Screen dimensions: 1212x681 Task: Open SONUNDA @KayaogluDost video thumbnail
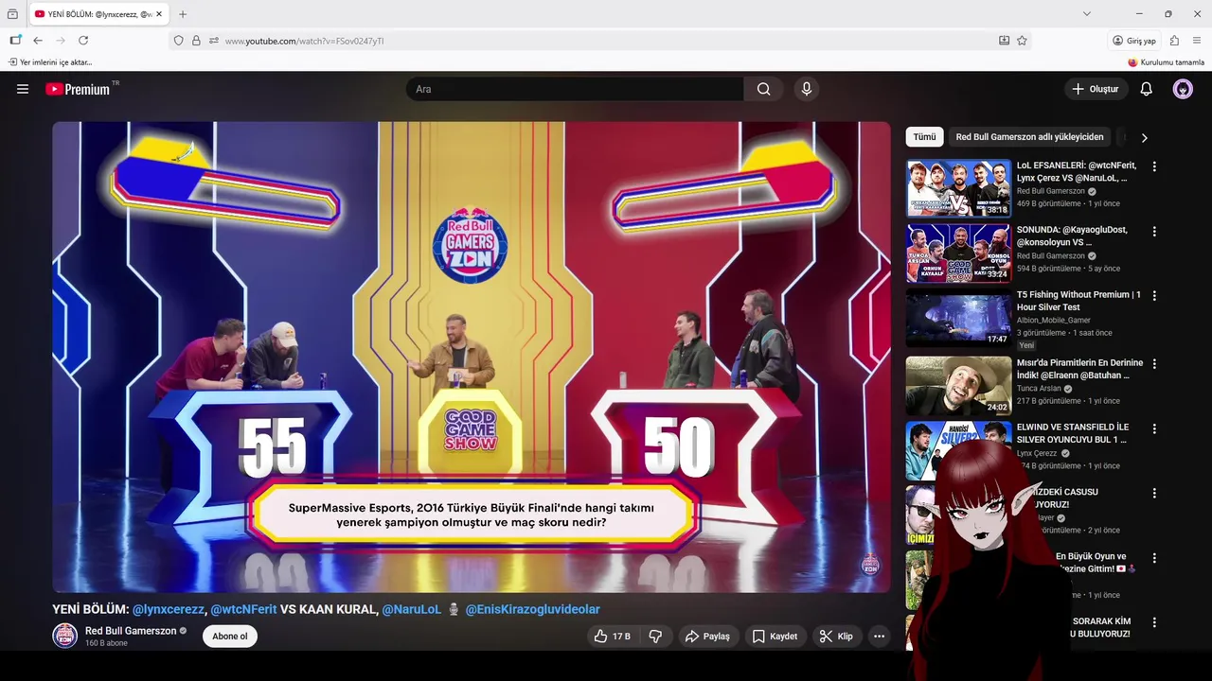[958, 253]
